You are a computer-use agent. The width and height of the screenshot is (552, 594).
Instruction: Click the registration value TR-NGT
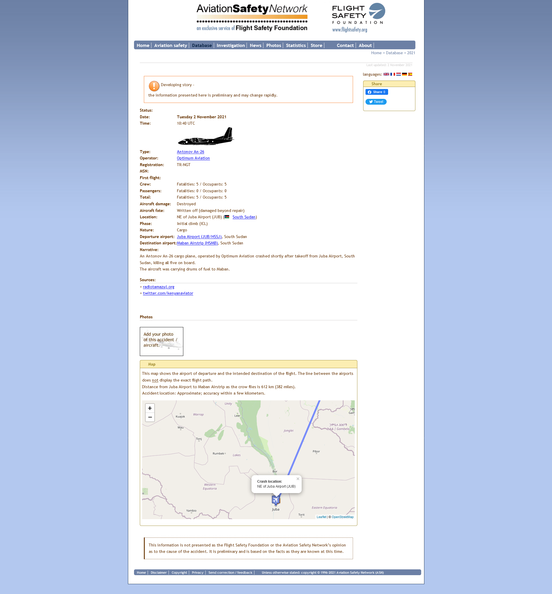click(183, 165)
